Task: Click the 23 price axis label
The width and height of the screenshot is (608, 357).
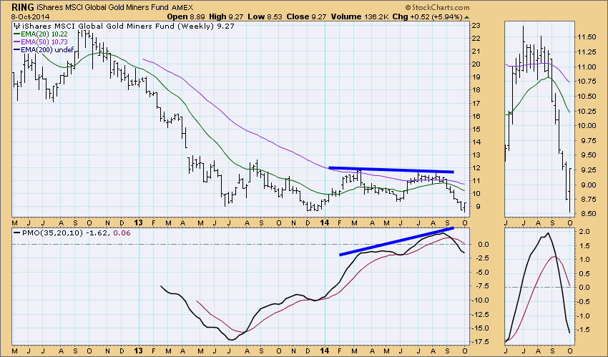Action: (476, 26)
